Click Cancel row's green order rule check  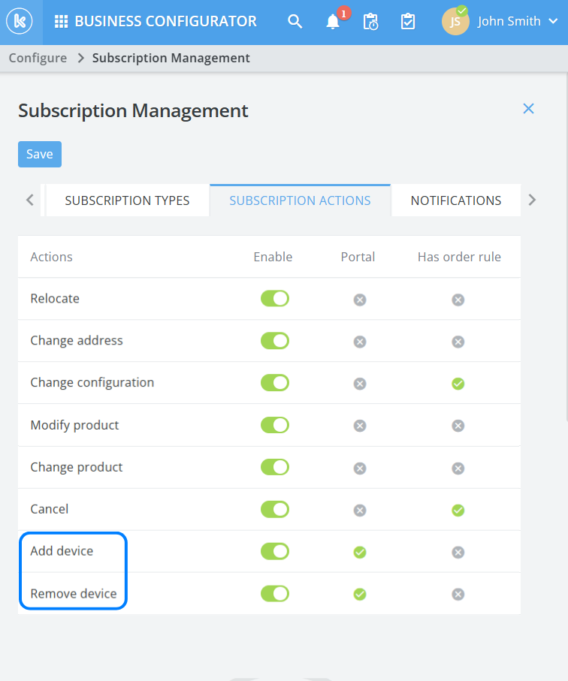point(458,511)
